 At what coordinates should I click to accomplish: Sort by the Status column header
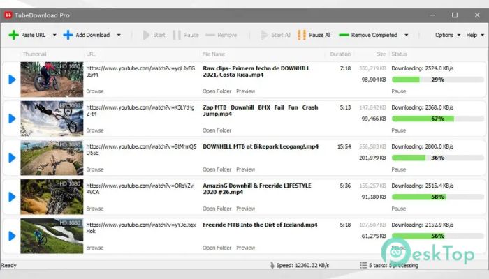coord(399,54)
